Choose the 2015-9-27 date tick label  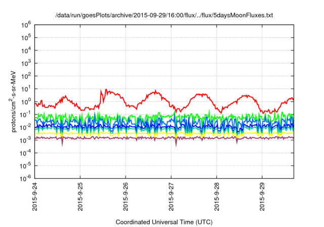coord(171,198)
